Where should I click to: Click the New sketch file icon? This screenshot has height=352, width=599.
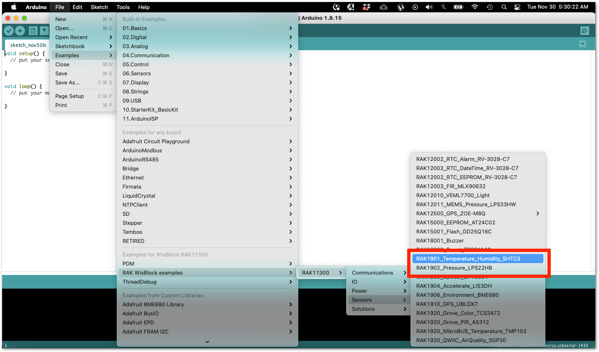coord(33,31)
